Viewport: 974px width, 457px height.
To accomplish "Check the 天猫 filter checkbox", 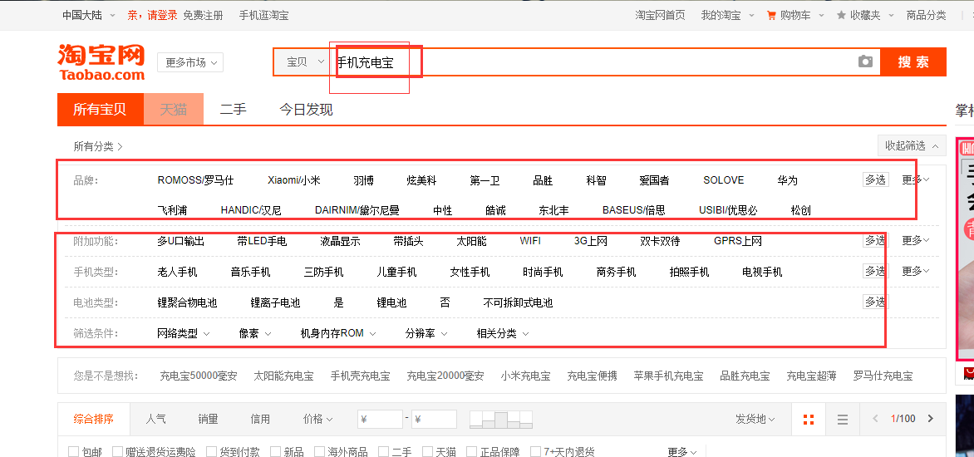I will coord(427,451).
